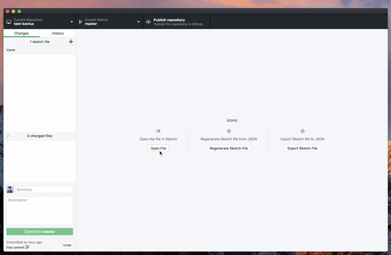The height and width of the screenshot is (255, 391).
Task: Click the computer icon beside Current Repository
Action: (9, 22)
